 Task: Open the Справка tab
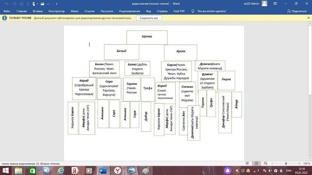[x=162, y=11]
